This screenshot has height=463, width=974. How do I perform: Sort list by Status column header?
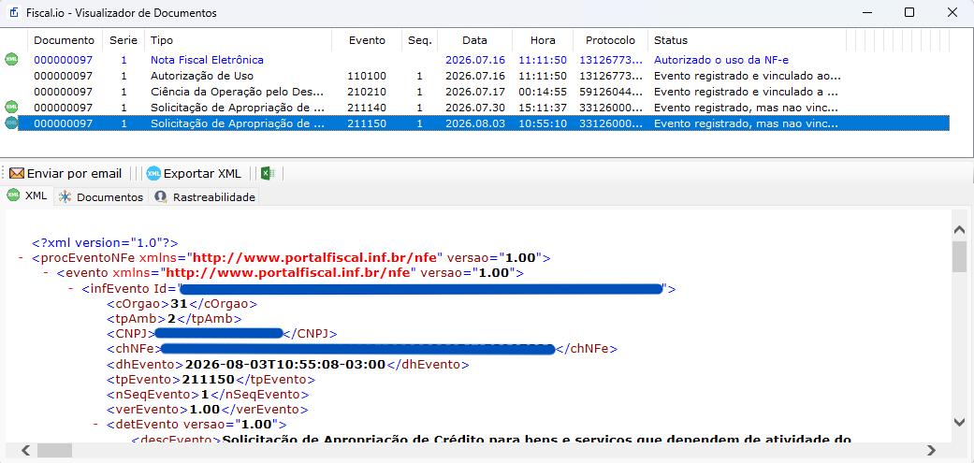tap(746, 40)
